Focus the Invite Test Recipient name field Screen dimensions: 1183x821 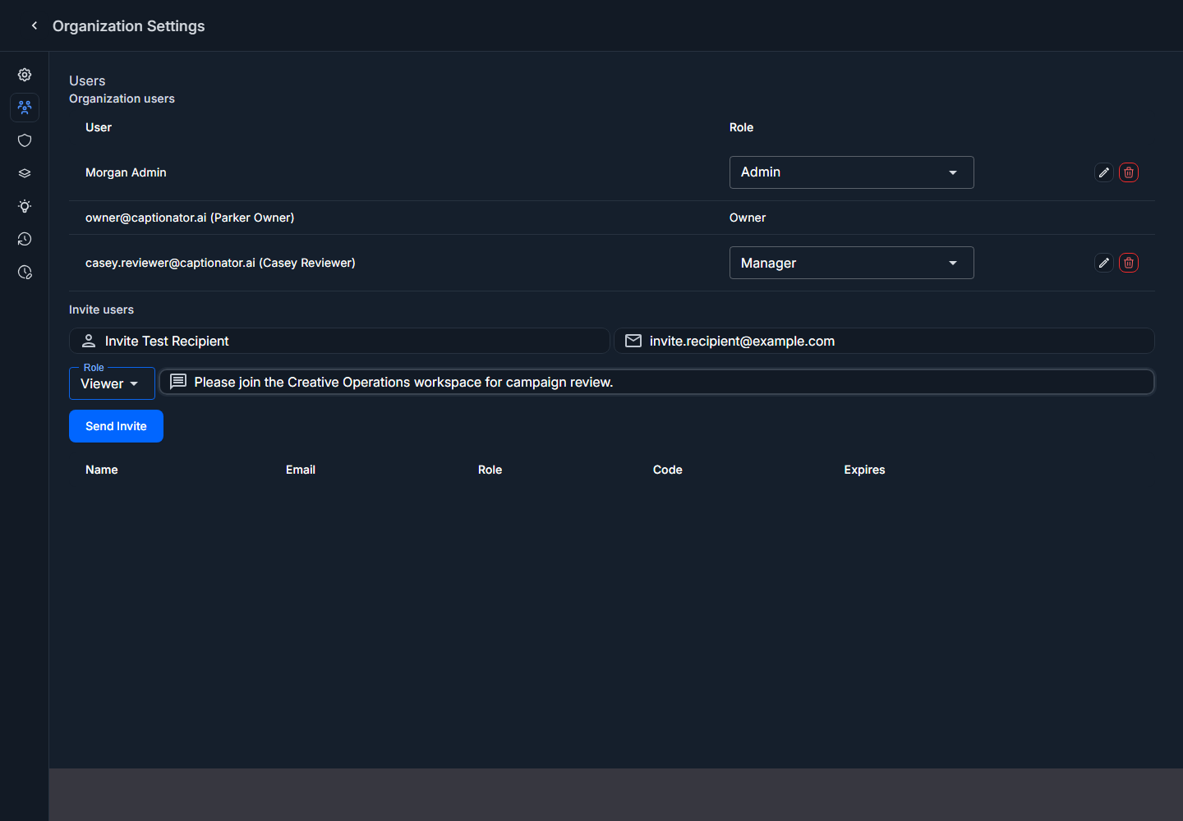(x=339, y=341)
